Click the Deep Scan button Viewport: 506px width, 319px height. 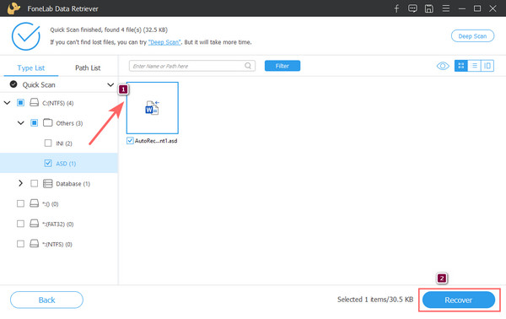point(472,36)
